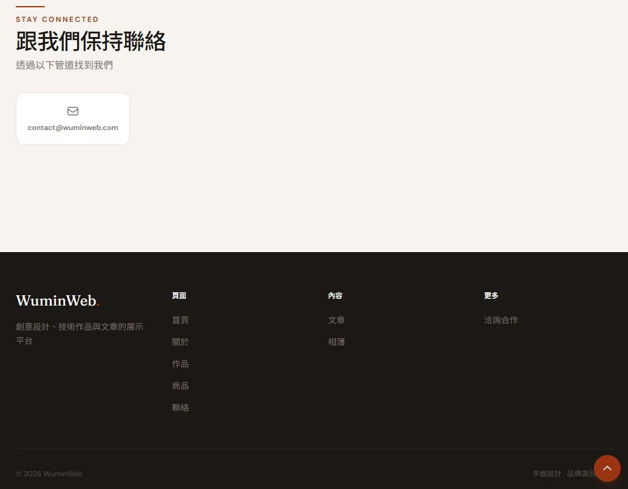Click the 平面設計 · 品牌識別 footer text
The height and width of the screenshot is (489, 628).
564,474
